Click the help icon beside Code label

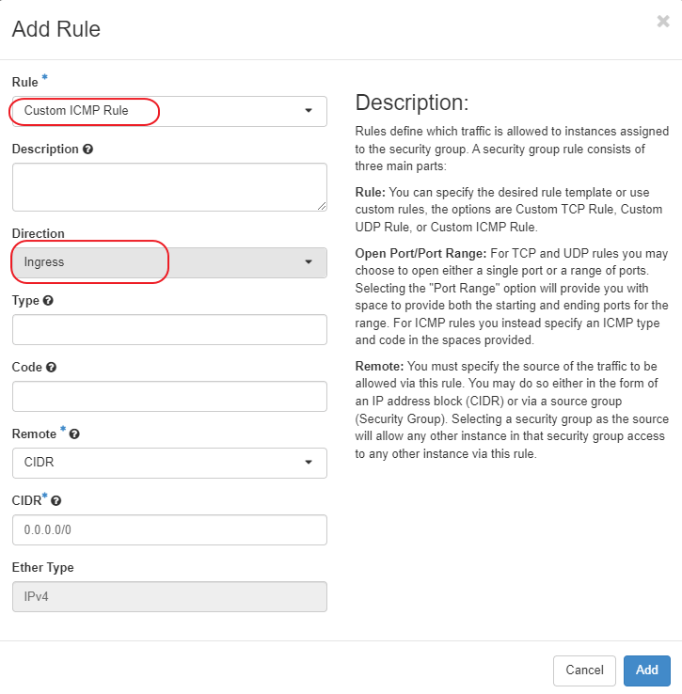(x=51, y=368)
